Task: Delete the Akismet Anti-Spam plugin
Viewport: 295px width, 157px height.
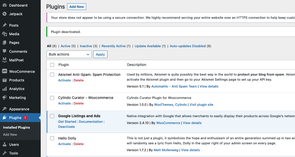Action: click(x=78, y=80)
